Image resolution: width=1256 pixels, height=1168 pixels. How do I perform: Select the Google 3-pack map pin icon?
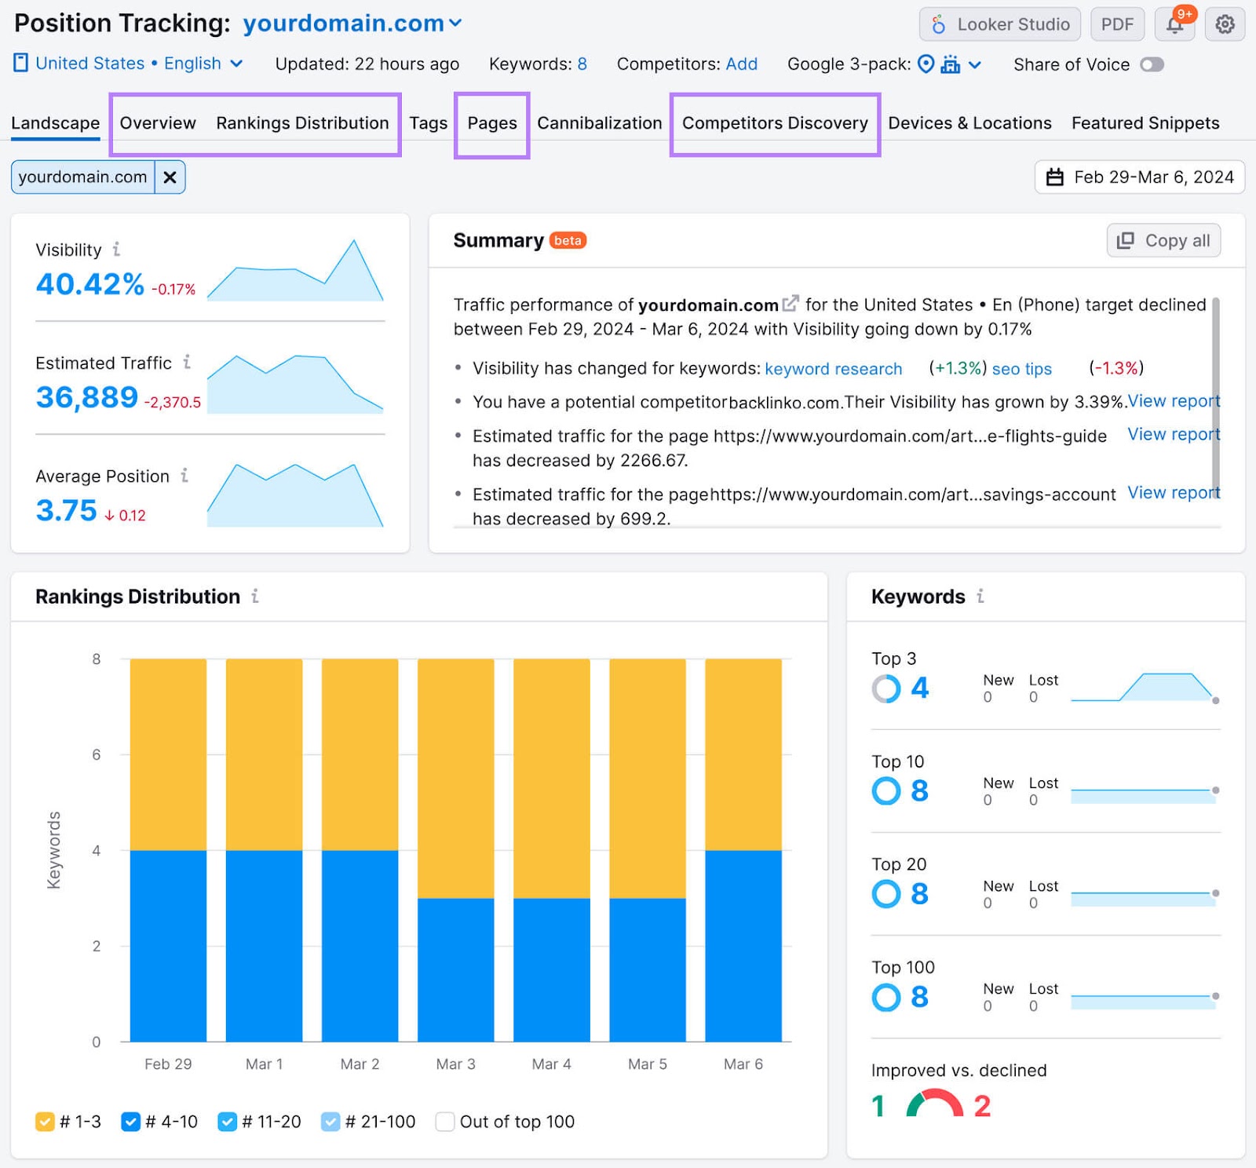[927, 64]
